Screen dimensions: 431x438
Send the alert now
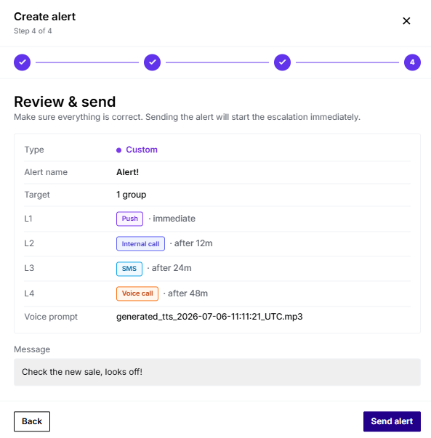tap(392, 421)
